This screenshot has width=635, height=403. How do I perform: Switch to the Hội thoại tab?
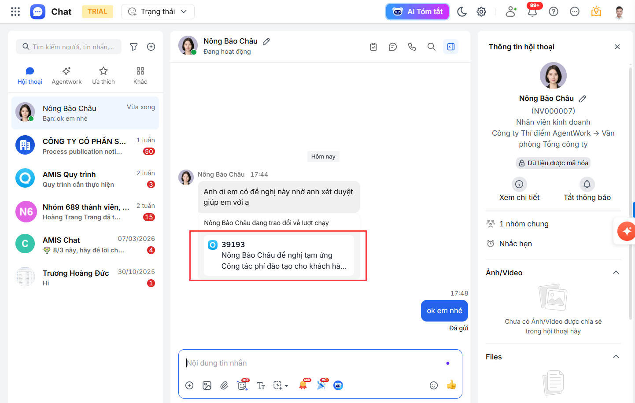pyautogui.click(x=30, y=76)
